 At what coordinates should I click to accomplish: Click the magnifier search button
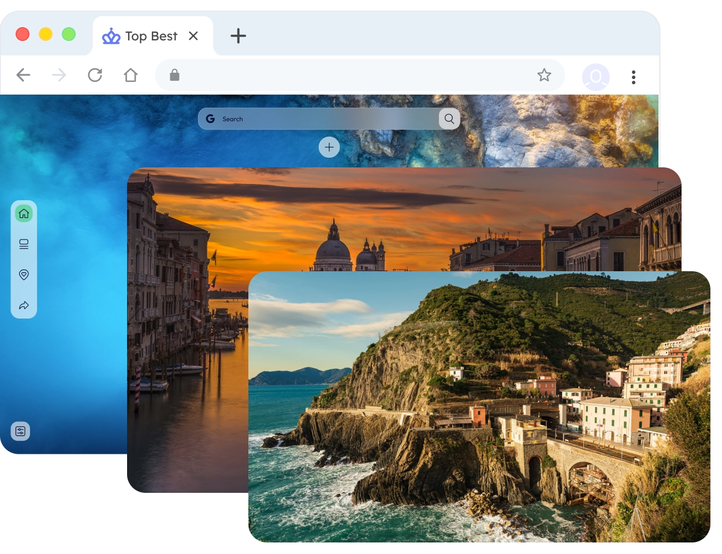point(449,119)
